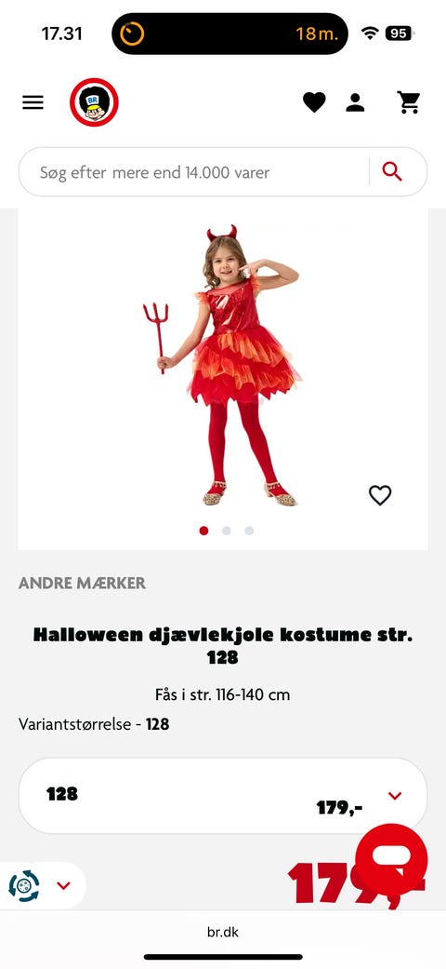
Task: Tap the red search magnifier icon
Action: tap(392, 171)
